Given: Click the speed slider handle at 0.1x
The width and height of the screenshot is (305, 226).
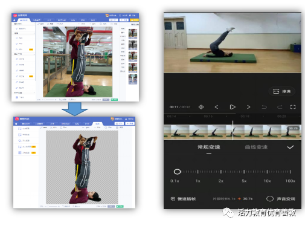Looking at the screenshot, I should (x=177, y=172).
